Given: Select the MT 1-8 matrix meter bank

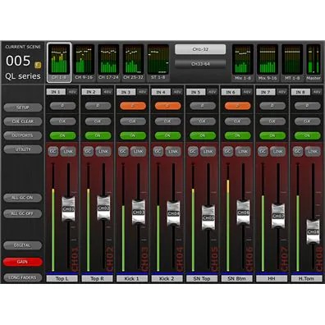Looking at the screenshot, I should [x=292, y=62].
